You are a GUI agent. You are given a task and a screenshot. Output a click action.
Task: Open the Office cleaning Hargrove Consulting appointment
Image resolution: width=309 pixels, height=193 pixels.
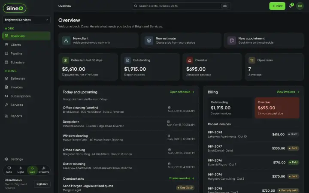pyautogui.click(x=129, y=152)
